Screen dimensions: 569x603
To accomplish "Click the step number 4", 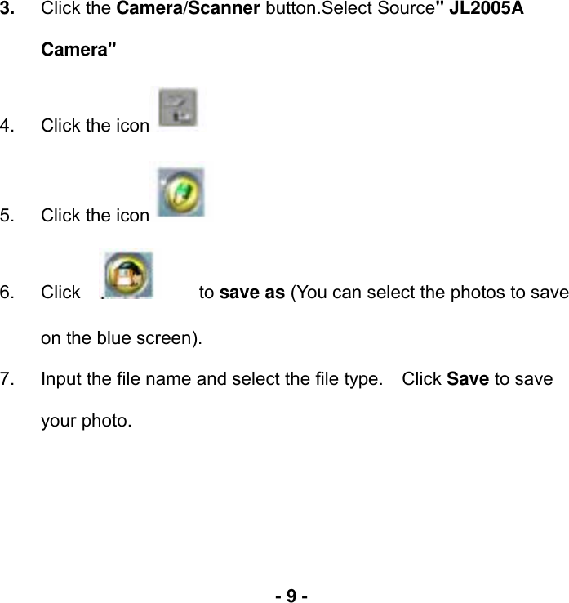I will (x=7, y=126).
